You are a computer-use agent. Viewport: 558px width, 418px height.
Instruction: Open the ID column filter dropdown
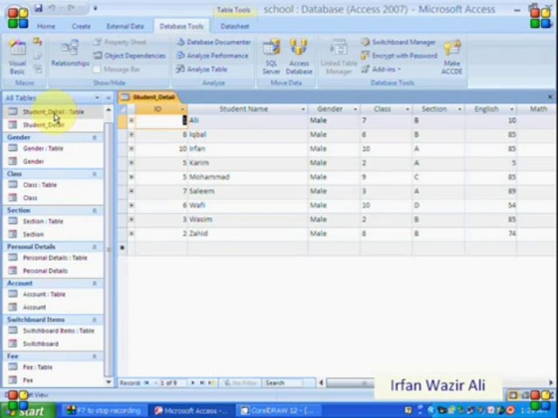tap(183, 109)
